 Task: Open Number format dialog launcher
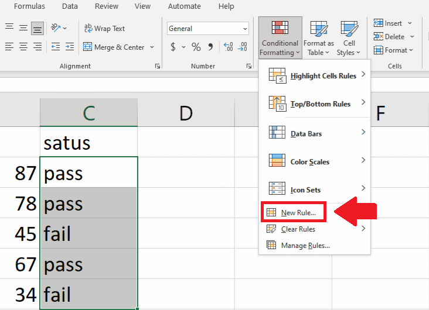(x=248, y=66)
